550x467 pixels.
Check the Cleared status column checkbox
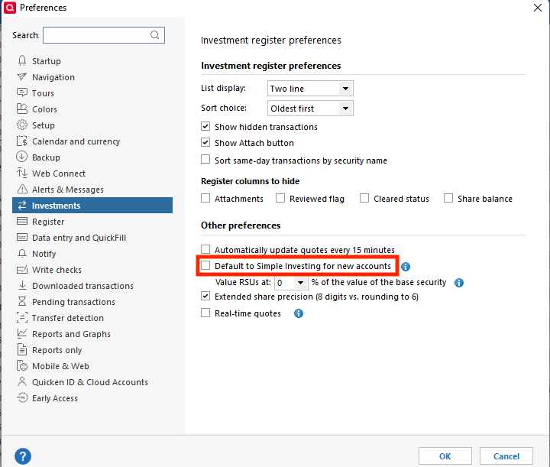point(364,198)
